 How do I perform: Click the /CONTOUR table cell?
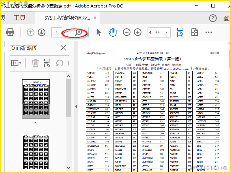click(95, 146)
